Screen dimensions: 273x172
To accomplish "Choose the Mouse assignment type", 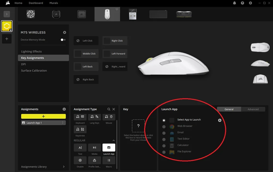I will tap(109, 117).
